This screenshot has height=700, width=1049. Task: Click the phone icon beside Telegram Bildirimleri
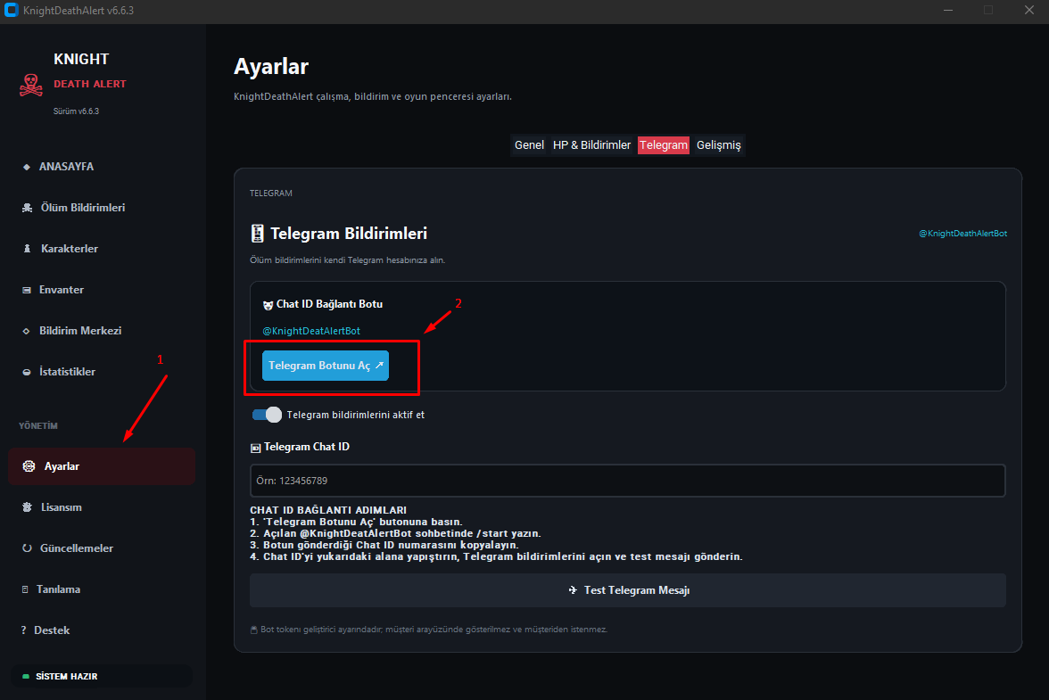257,234
